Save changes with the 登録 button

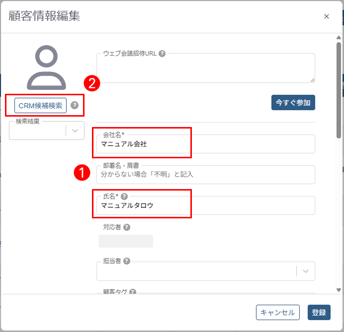pyautogui.click(x=319, y=313)
